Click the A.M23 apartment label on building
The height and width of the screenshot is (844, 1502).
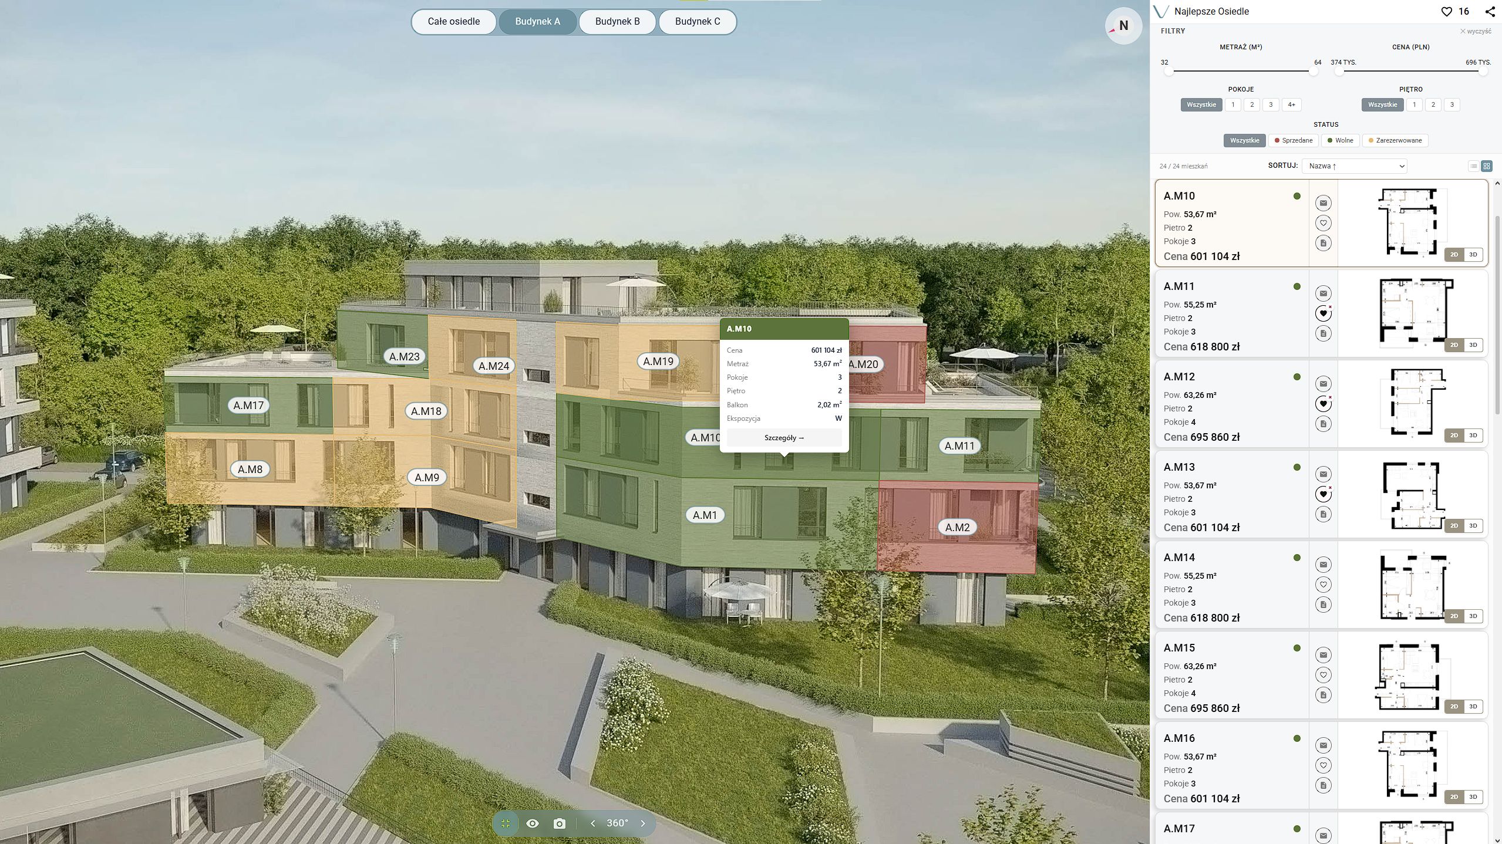[405, 356]
